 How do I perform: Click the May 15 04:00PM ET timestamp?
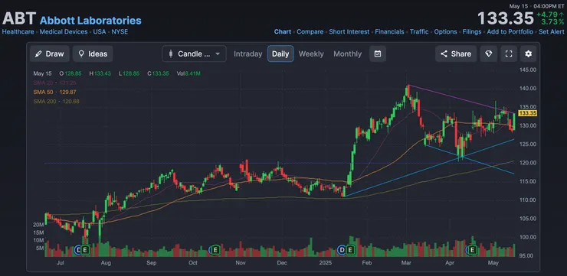[536, 6]
